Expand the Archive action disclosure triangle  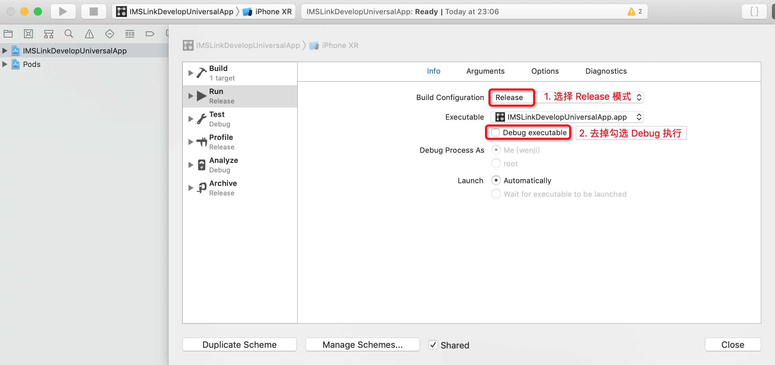pyautogui.click(x=191, y=188)
